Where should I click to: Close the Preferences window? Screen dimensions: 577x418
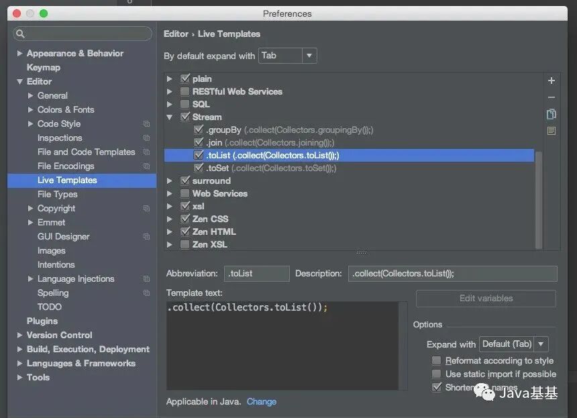coord(17,13)
